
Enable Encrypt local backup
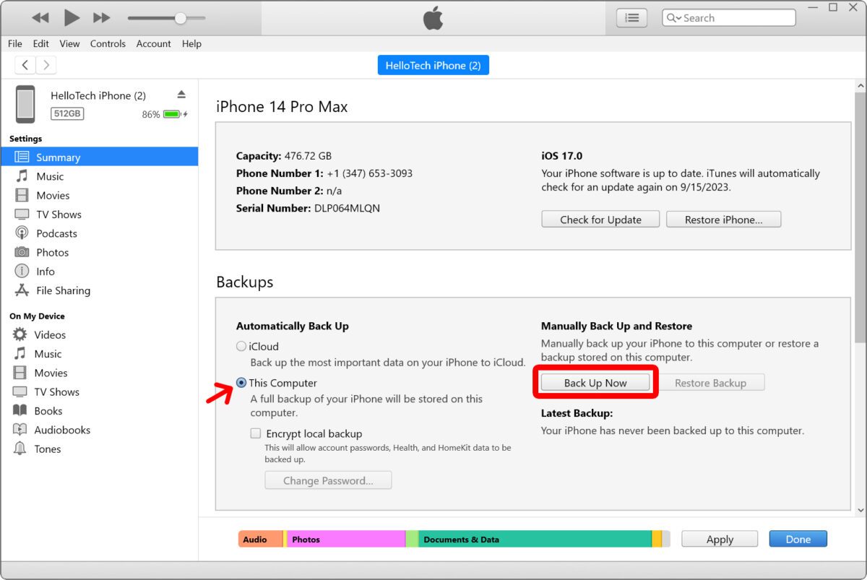[x=256, y=433]
